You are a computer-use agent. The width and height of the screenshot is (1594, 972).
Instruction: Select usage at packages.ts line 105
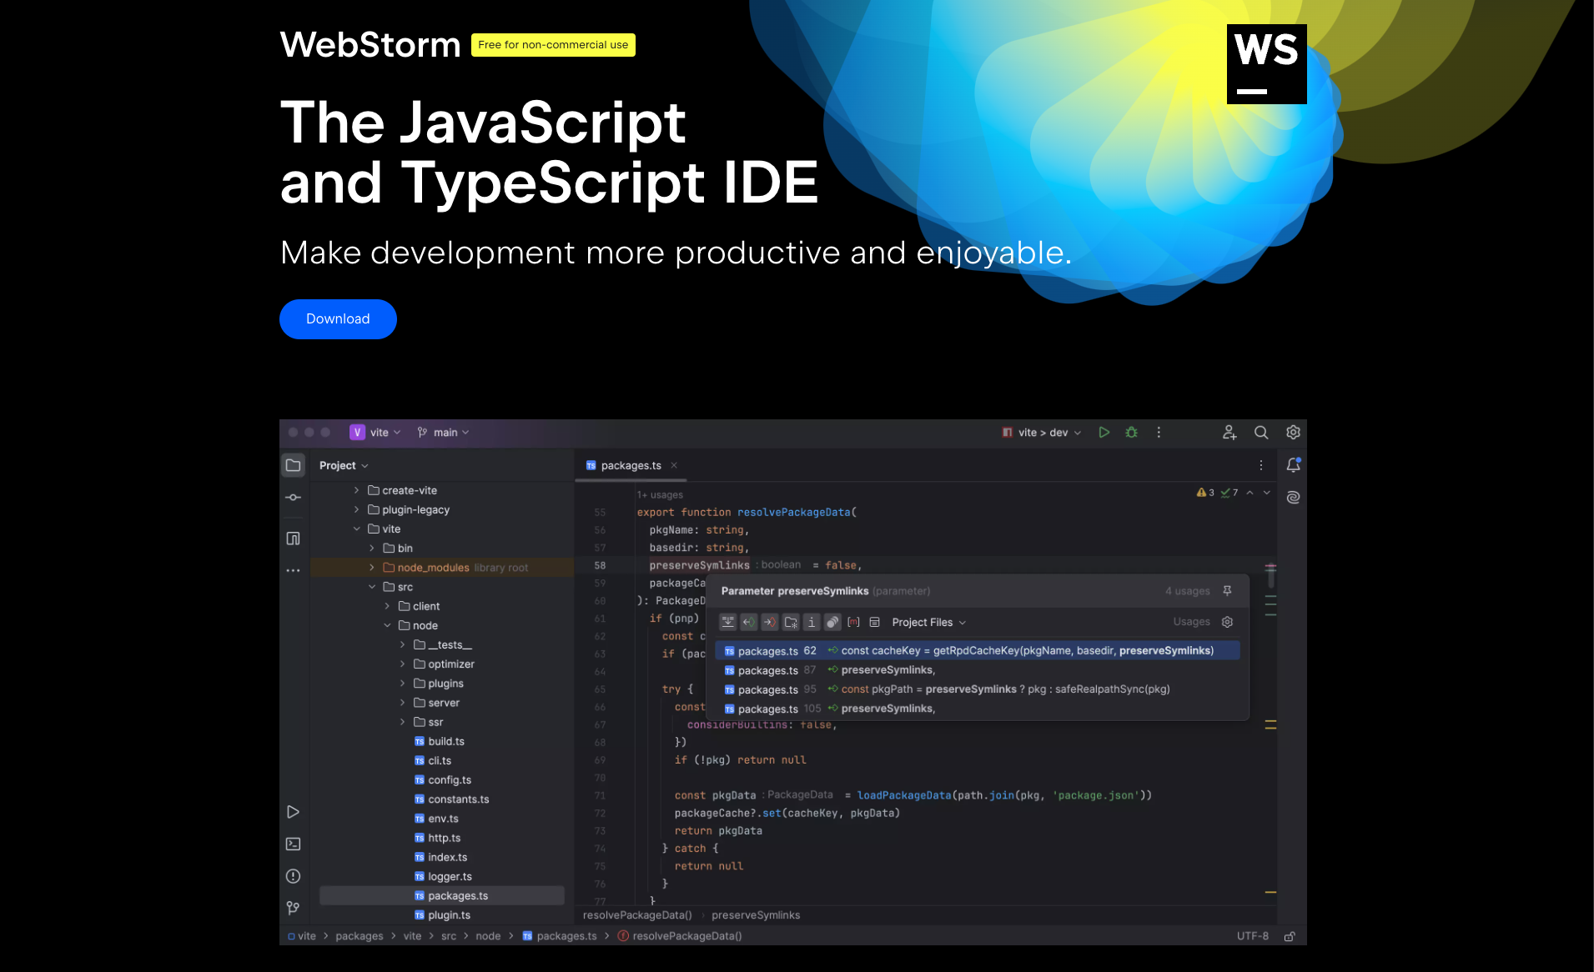coord(978,709)
